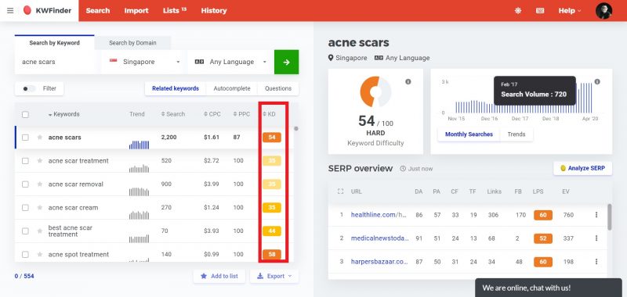Open the keyboard shortcuts icon
The width and height of the screenshot is (627, 297).
point(540,11)
